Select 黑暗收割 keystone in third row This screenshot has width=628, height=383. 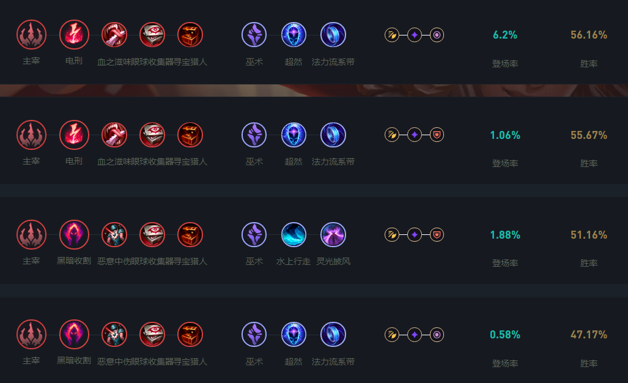click(74, 234)
